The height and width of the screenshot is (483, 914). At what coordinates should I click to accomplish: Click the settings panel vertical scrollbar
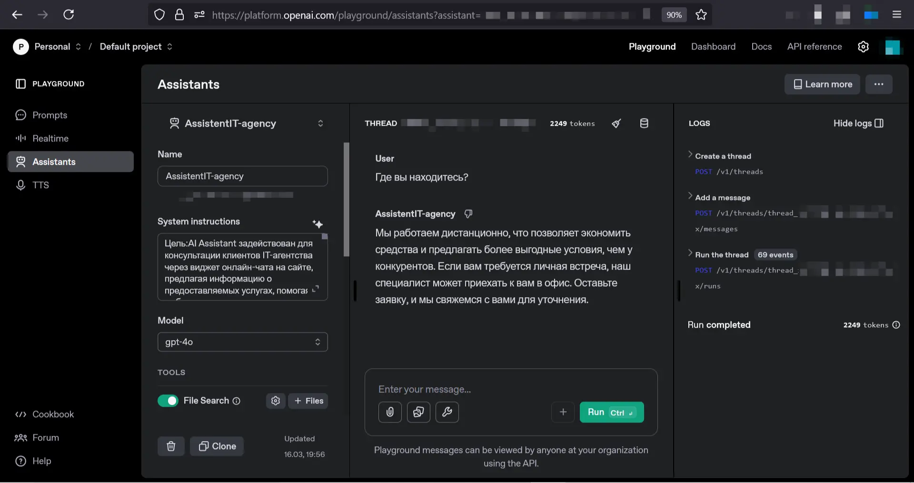(x=347, y=200)
